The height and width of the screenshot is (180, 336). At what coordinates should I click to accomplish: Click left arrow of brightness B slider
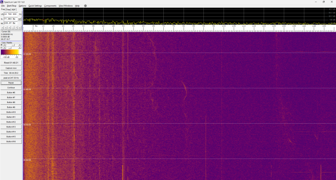[4, 45]
